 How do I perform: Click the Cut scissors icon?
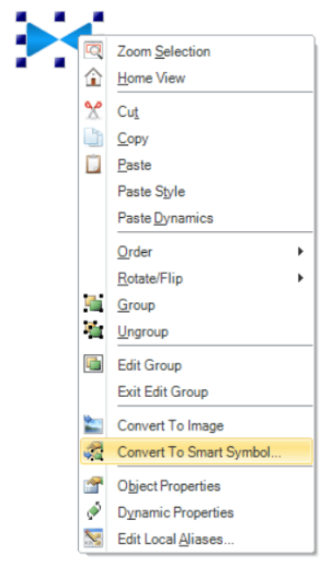93,111
